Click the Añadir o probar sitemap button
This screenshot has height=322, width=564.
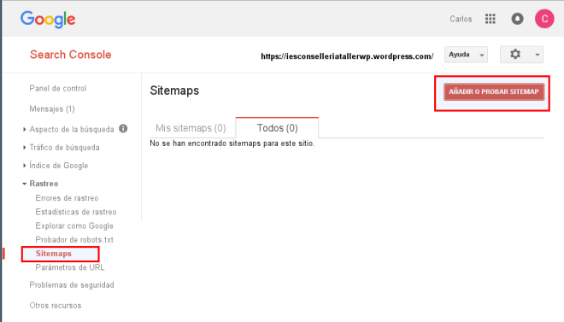[x=494, y=91]
